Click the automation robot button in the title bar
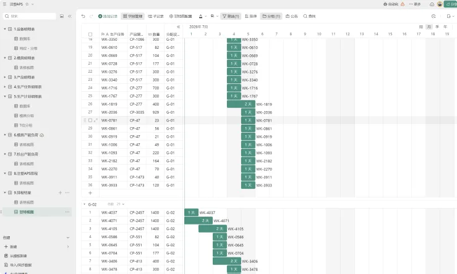This screenshot has height=274, width=457. tap(391, 4)
